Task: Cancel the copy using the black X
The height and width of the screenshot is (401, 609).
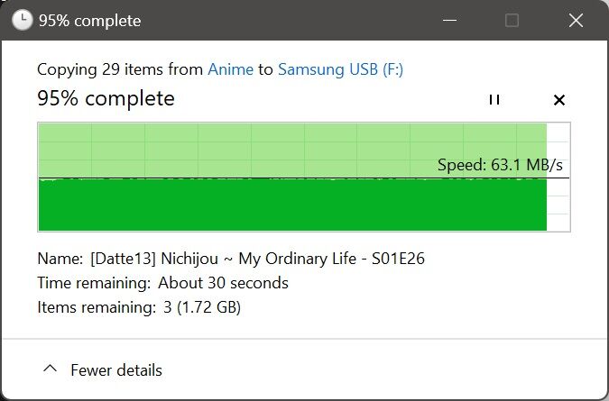Action: click(558, 100)
